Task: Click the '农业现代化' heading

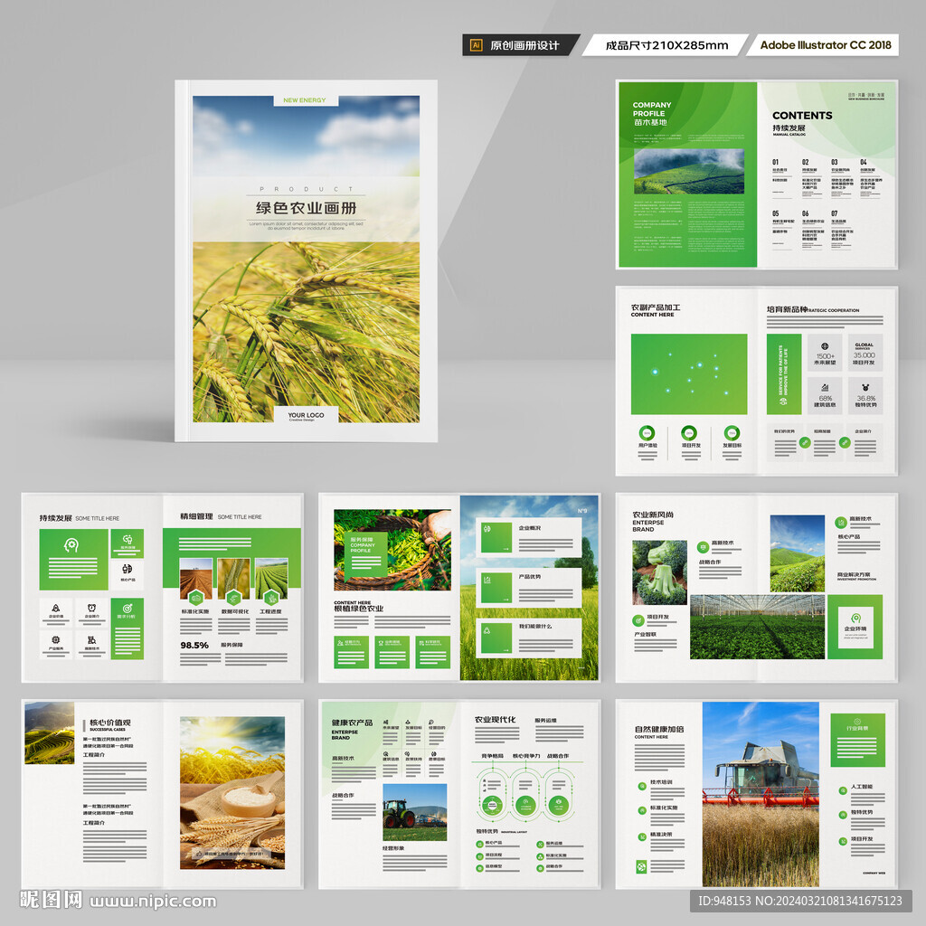Action: (x=495, y=719)
